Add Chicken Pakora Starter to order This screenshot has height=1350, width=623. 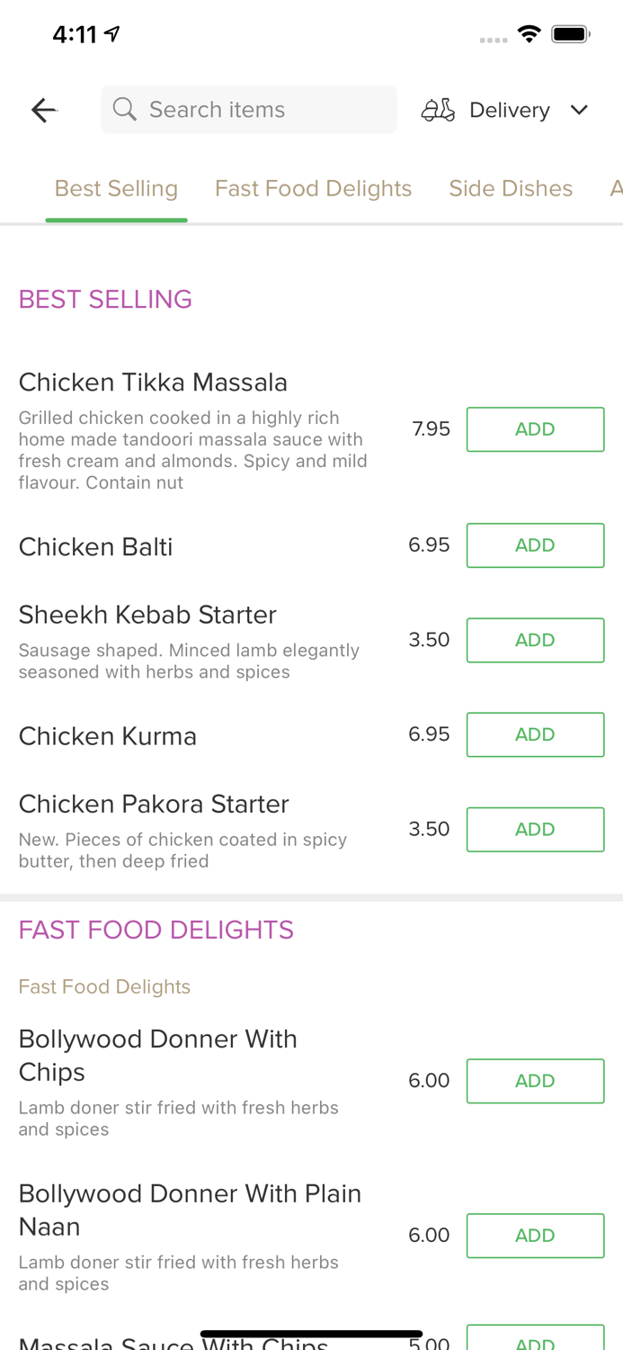(535, 829)
